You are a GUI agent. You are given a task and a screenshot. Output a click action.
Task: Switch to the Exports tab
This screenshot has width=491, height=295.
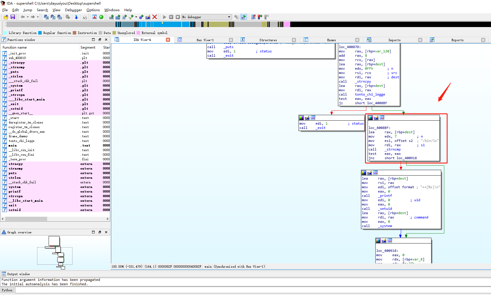click(457, 40)
